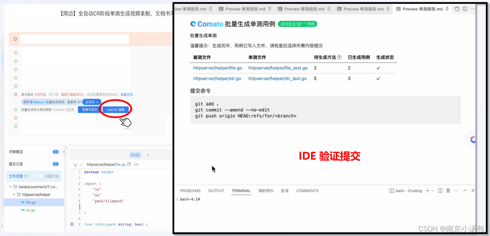Click the floating Comate icon at the right edge
Viewport: 490px width, 236px height.
(473, 139)
